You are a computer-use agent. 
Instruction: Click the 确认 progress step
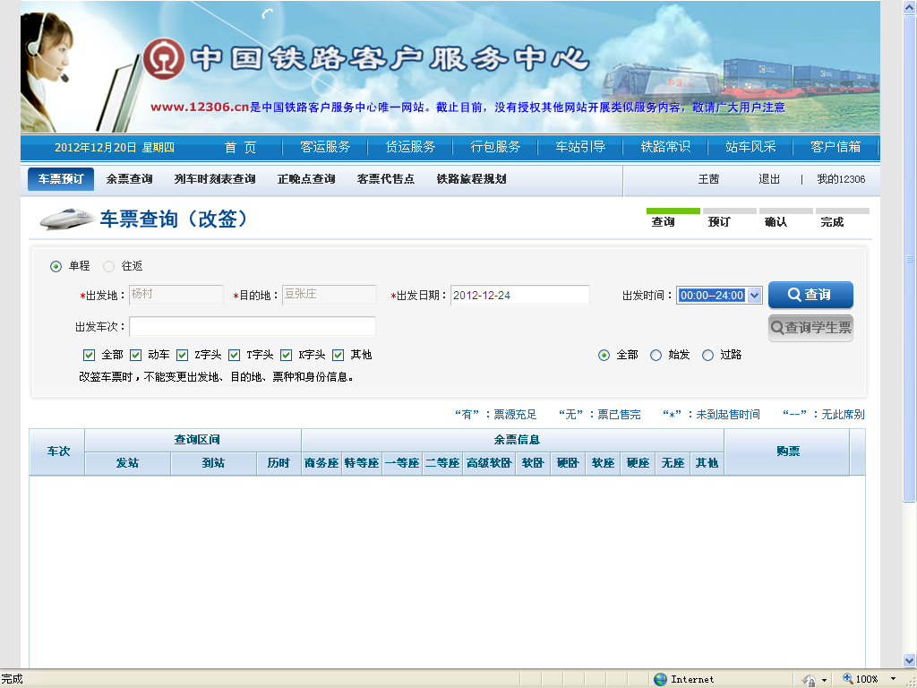(776, 222)
